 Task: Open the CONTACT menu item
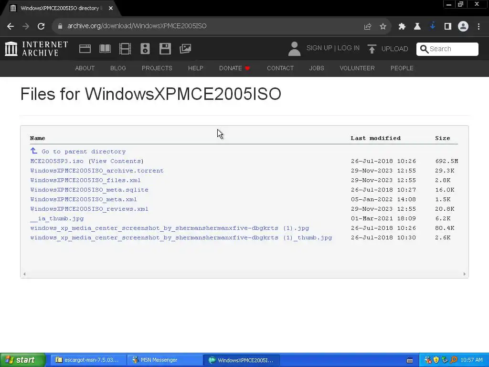(x=280, y=68)
